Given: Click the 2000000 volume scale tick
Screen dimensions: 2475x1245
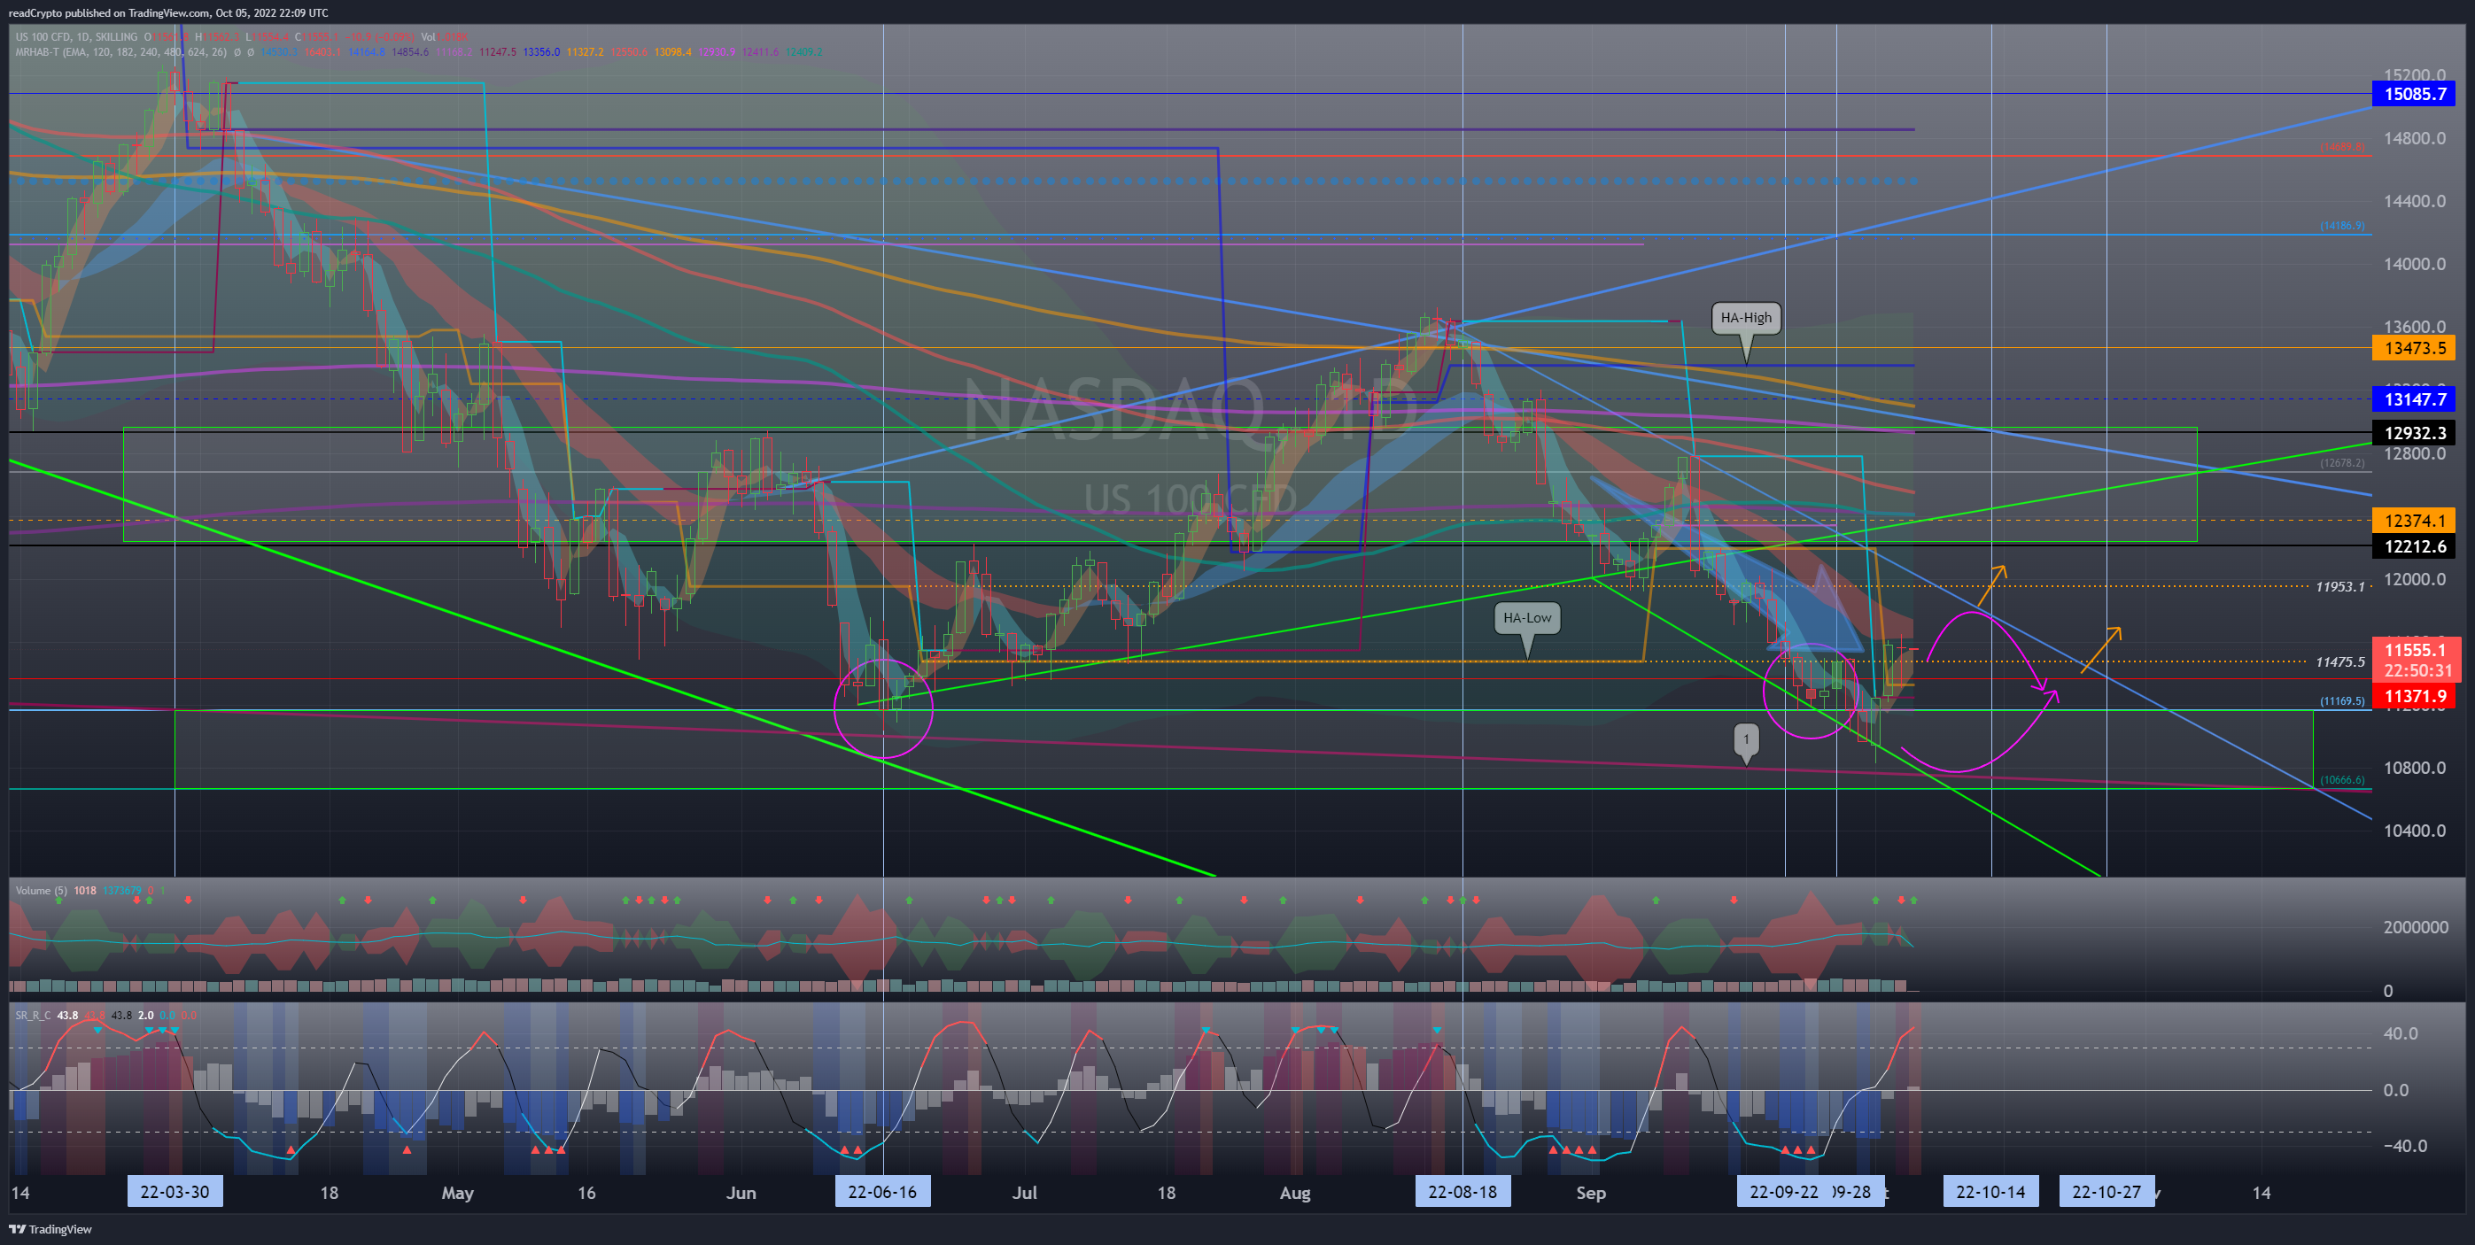Looking at the screenshot, I should pos(2416,927).
